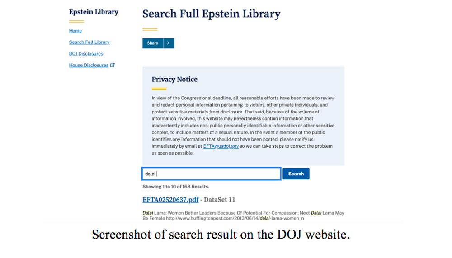Image resolution: width=452 pixels, height=258 pixels.
Task: Click the screenshot caption below the page
Action: click(x=221, y=235)
